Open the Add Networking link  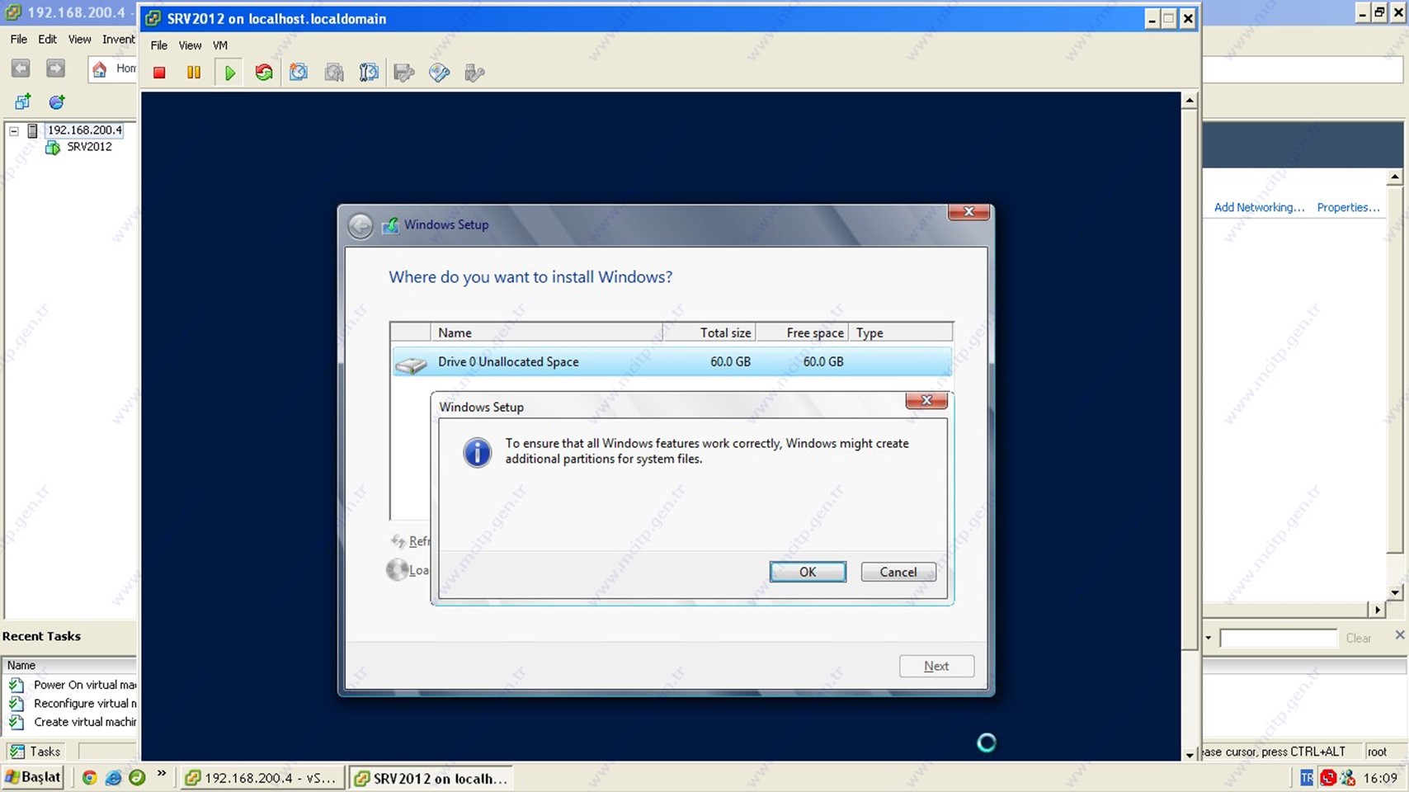pos(1257,207)
